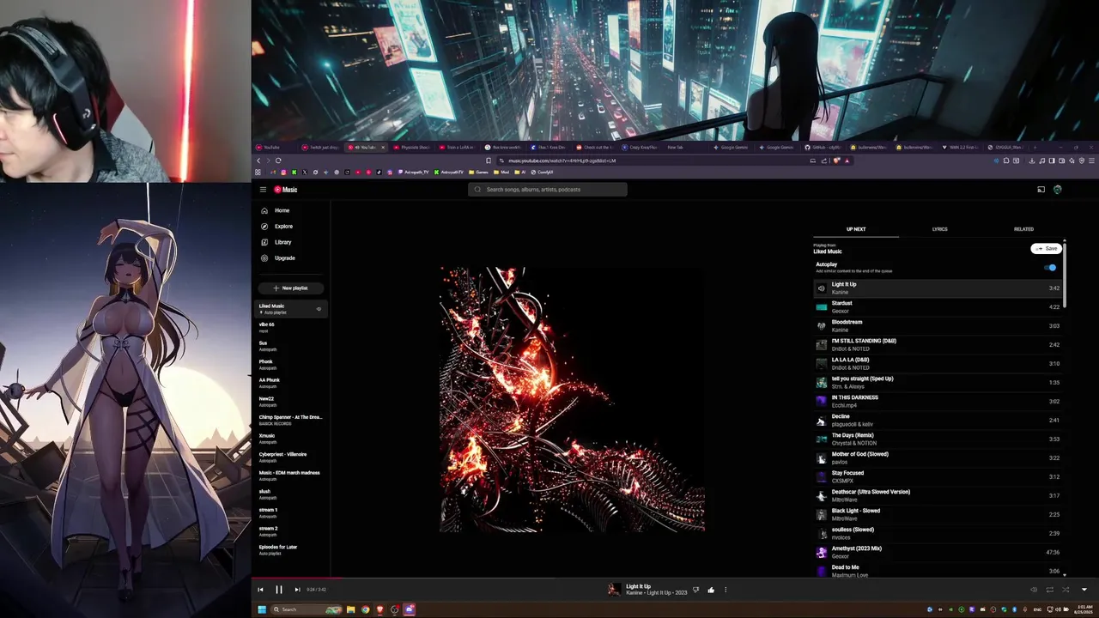Dislike the song Light It Up
This screenshot has width=1099, height=618.
695,590
